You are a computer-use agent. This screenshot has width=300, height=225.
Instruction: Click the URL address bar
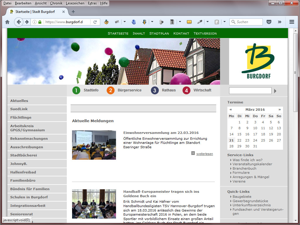pos(67,22)
